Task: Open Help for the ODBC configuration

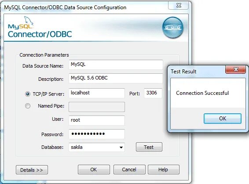Action: click(x=164, y=170)
